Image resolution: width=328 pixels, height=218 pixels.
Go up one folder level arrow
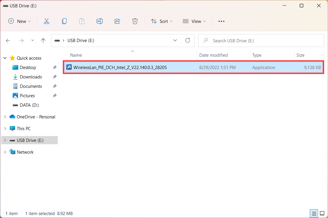[43, 41]
